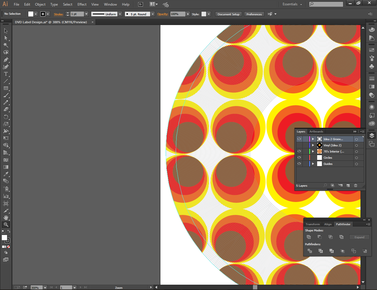
Task: Open the zoom level dropdown
Action: tap(45, 288)
